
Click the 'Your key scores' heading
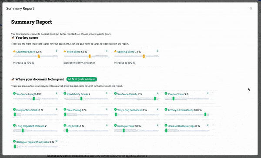click(x=27, y=38)
